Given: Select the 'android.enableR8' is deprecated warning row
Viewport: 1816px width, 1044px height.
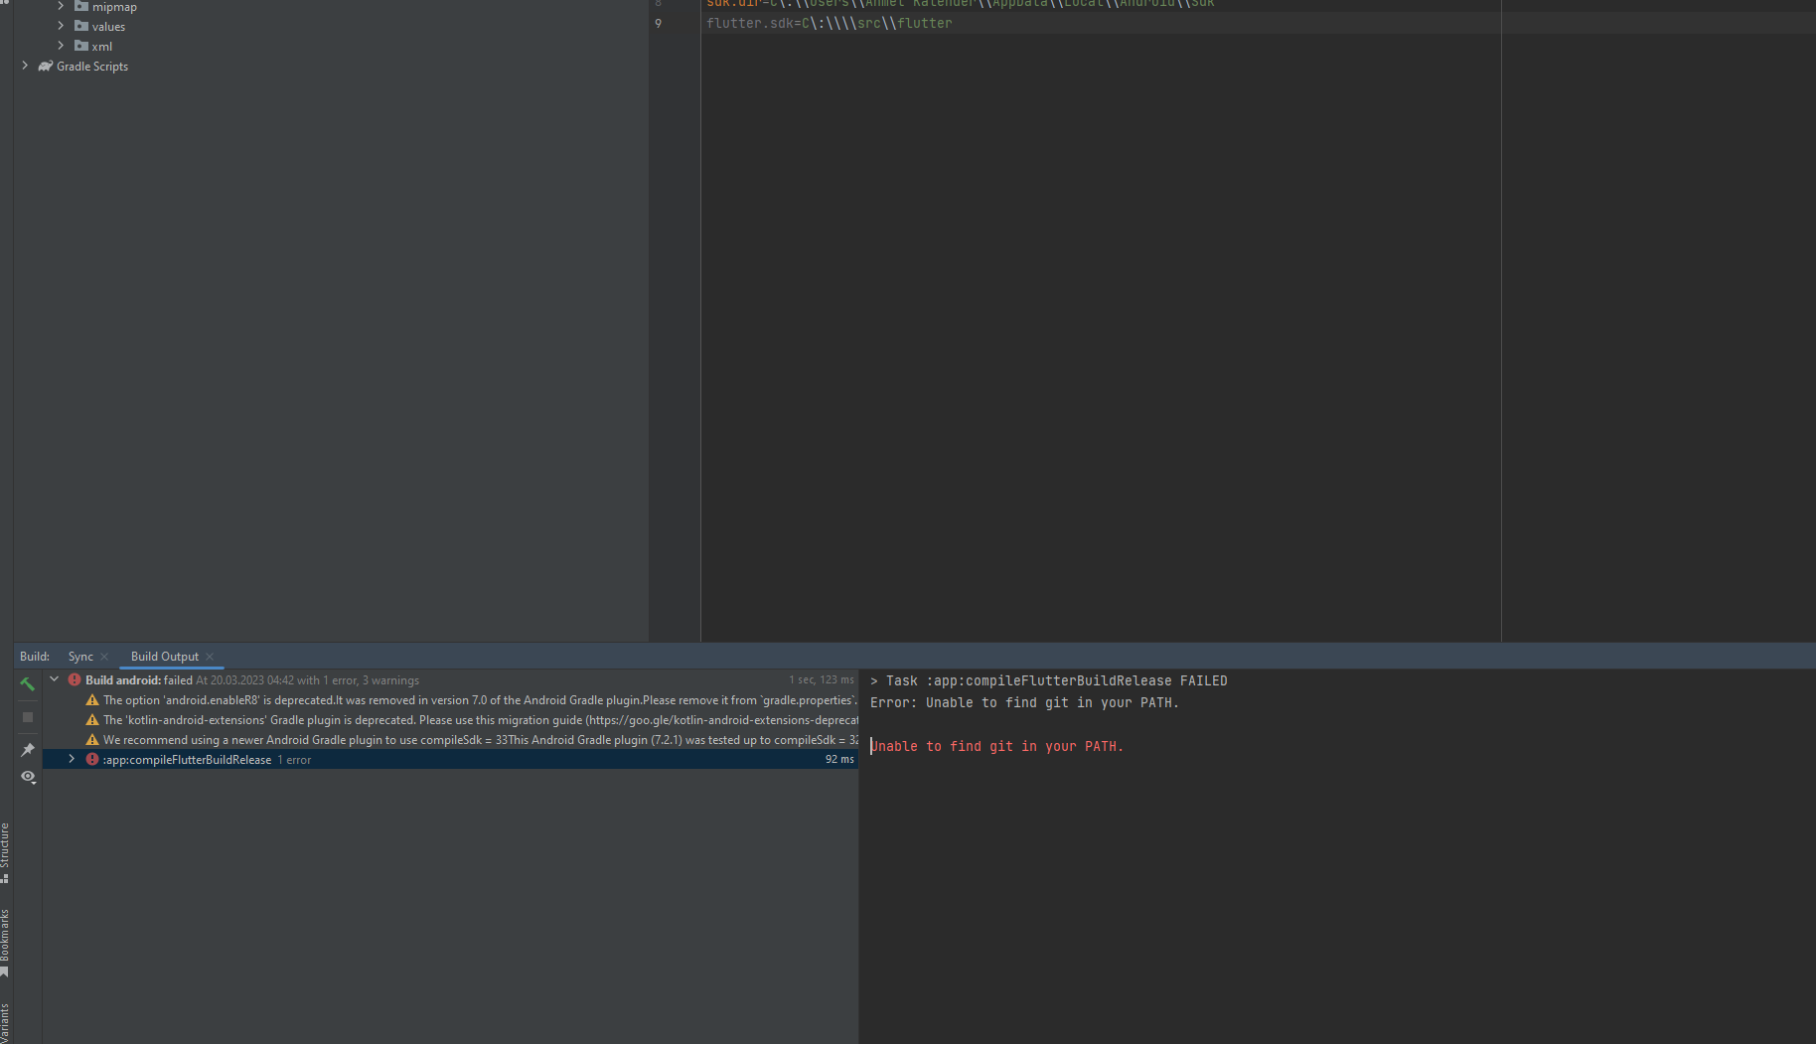Looking at the screenshot, I should pyautogui.click(x=451, y=699).
